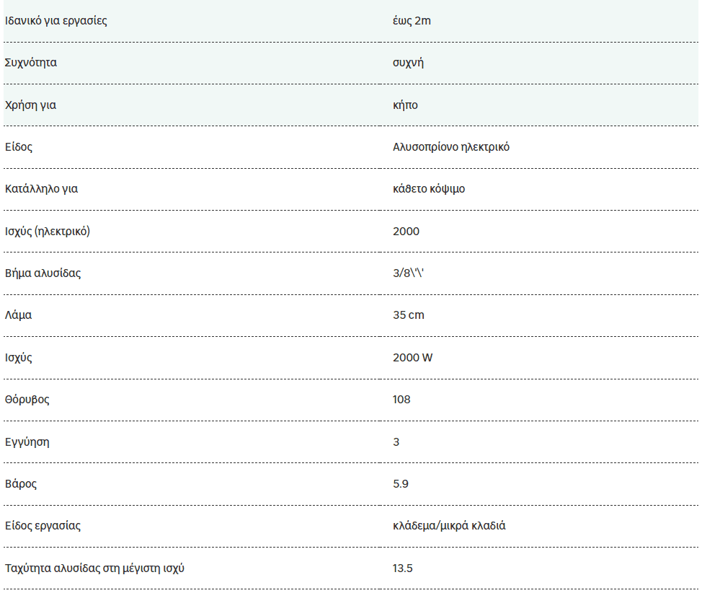
Task: Click the 'Συχνότητα' row label
Action: tap(31, 62)
